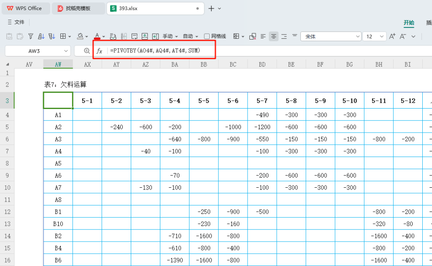Click the fx insert function icon

pos(99,51)
